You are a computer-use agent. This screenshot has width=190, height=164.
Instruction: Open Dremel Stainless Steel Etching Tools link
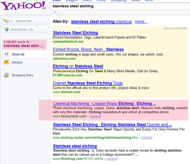88,83
